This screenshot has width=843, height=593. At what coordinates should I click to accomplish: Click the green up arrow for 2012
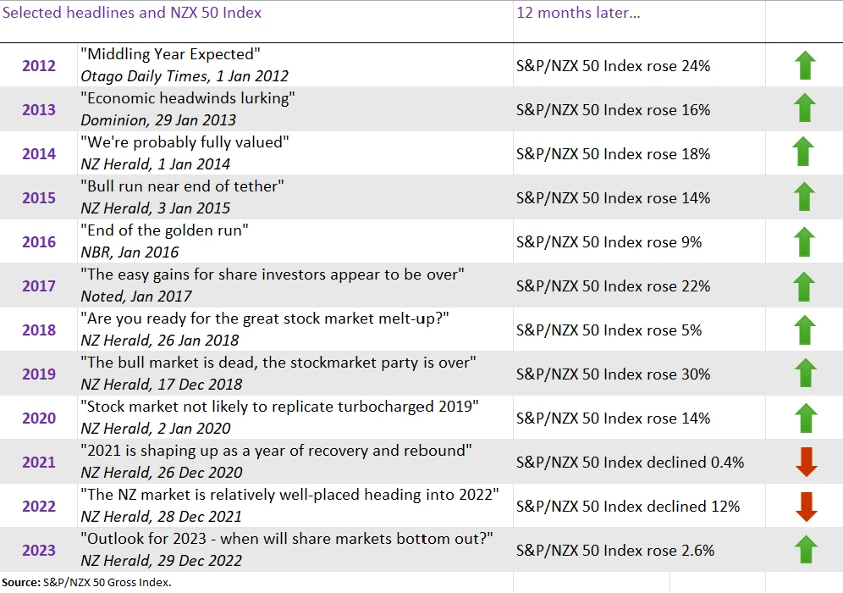click(804, 65)
